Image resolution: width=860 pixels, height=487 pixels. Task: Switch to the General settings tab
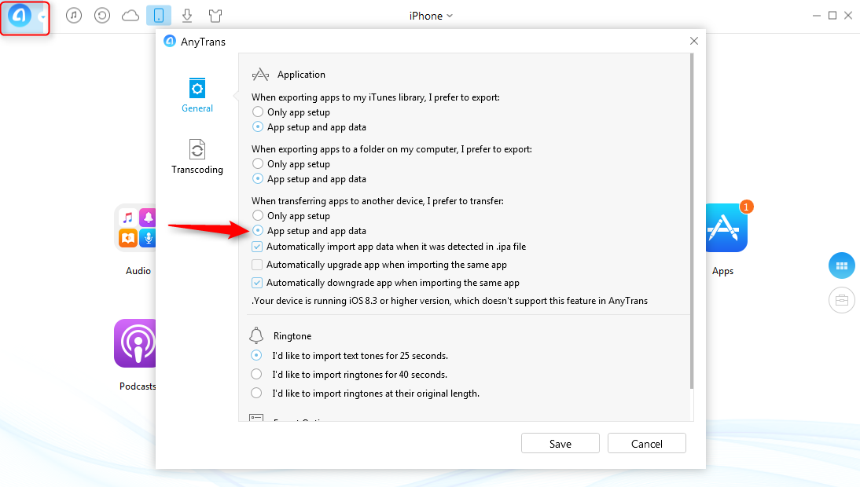tap(197, 95)
